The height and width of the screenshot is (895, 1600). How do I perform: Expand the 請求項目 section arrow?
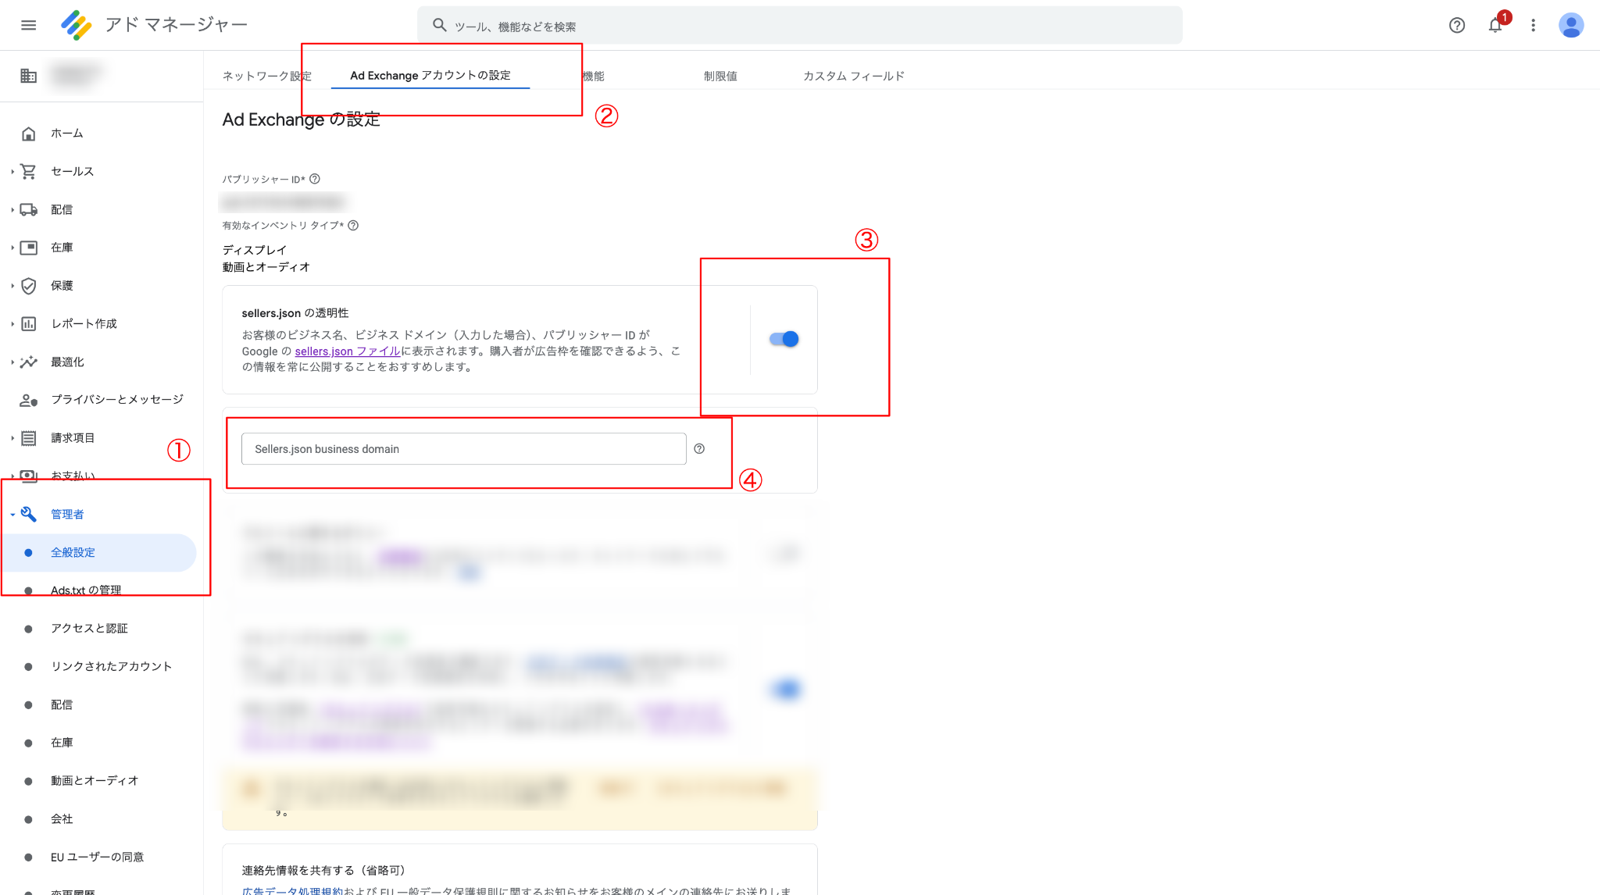(12, 438)
